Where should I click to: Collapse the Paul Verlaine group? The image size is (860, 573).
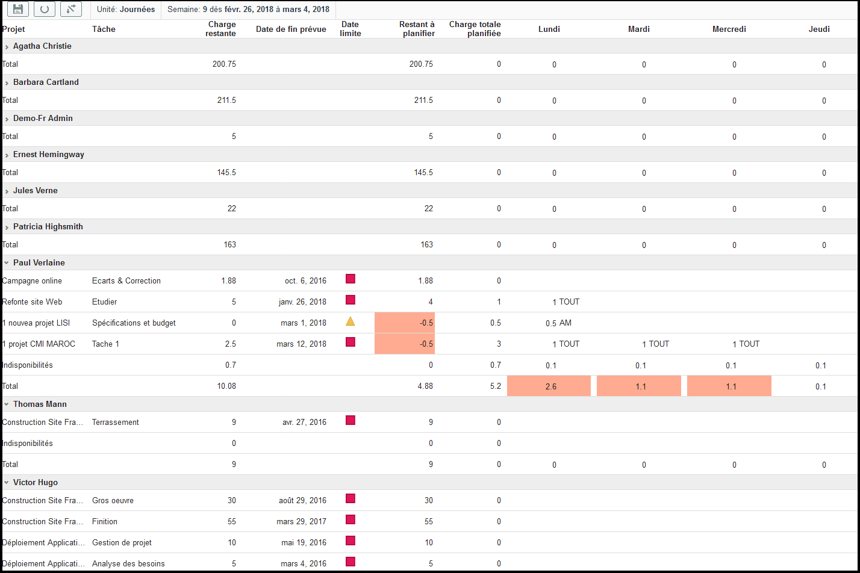tap(7, 263)
